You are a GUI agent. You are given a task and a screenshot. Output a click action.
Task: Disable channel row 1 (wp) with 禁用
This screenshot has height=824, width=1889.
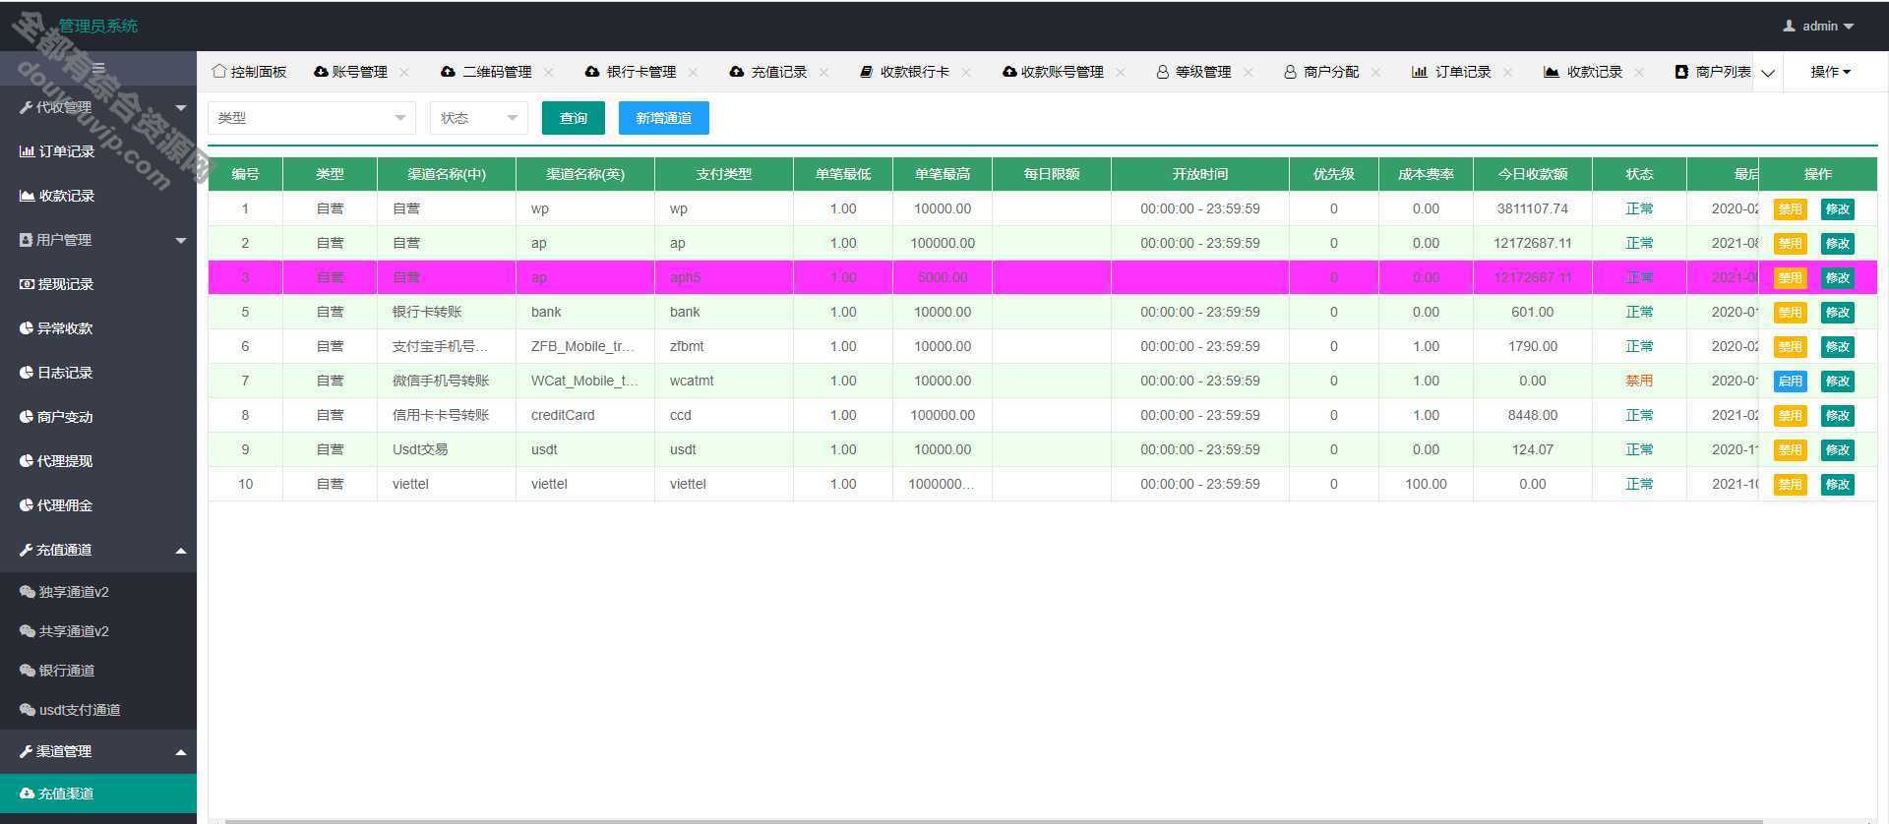tap(1790, 209)
